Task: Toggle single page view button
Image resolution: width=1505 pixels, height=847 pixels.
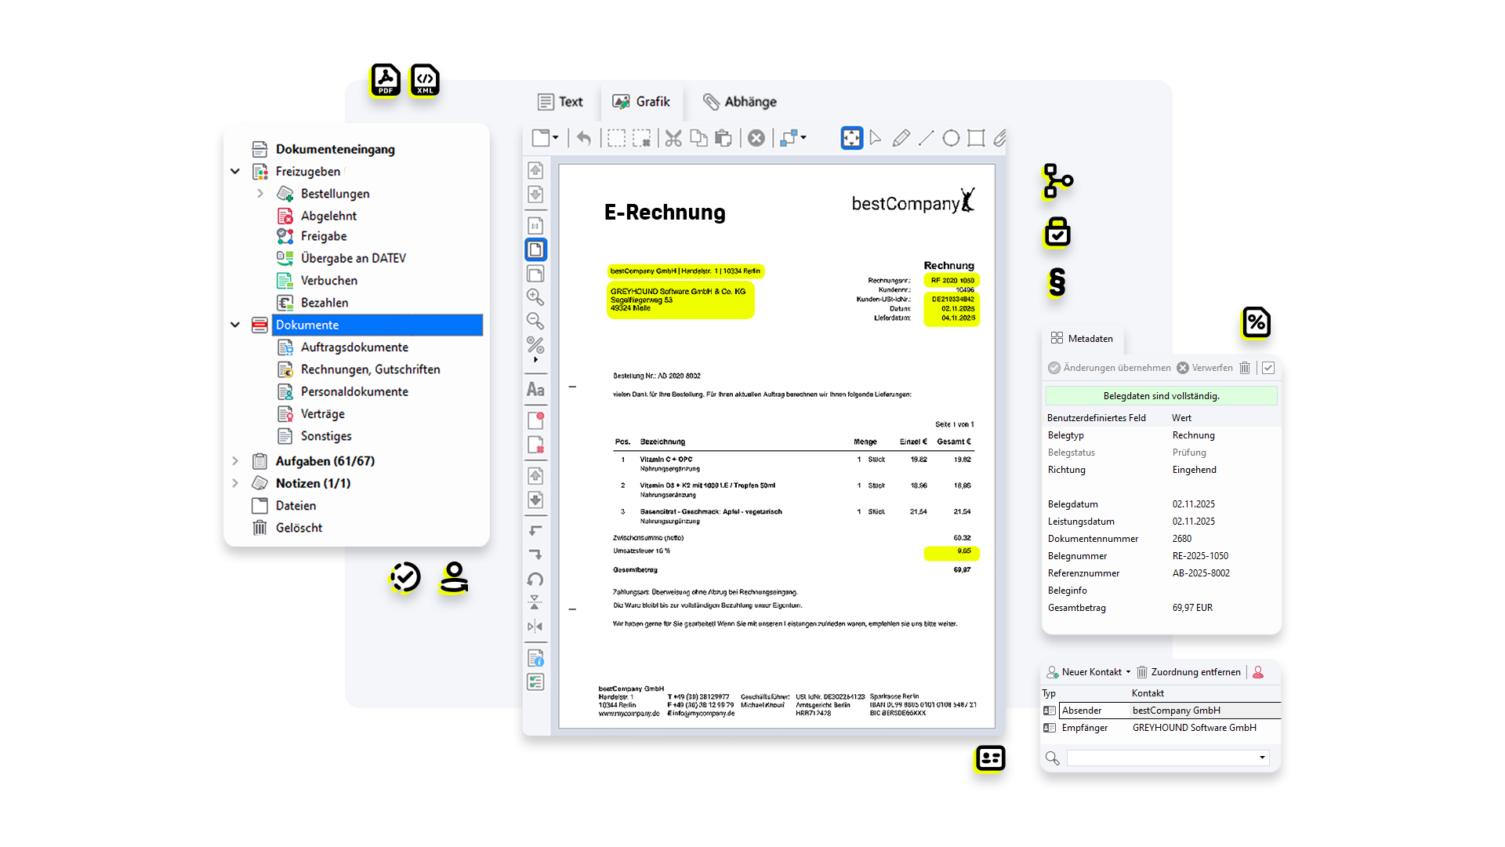Action: coord(535,249)
